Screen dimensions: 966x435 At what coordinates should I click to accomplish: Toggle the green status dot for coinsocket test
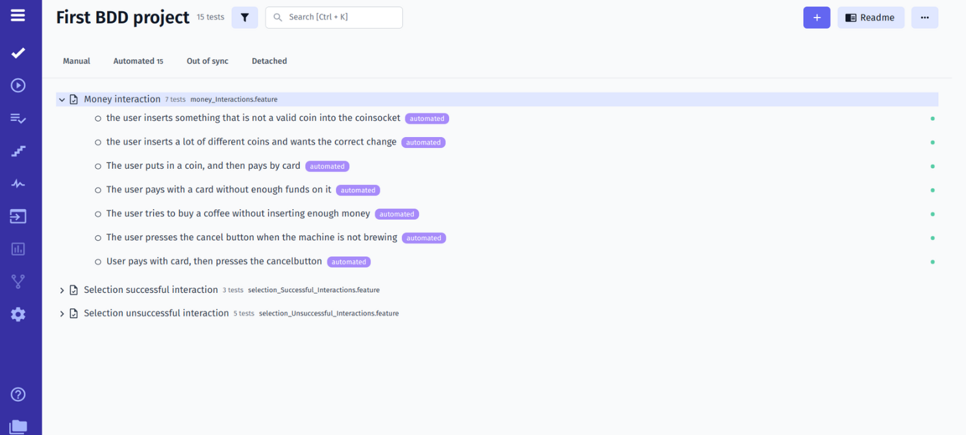point(933,118)
